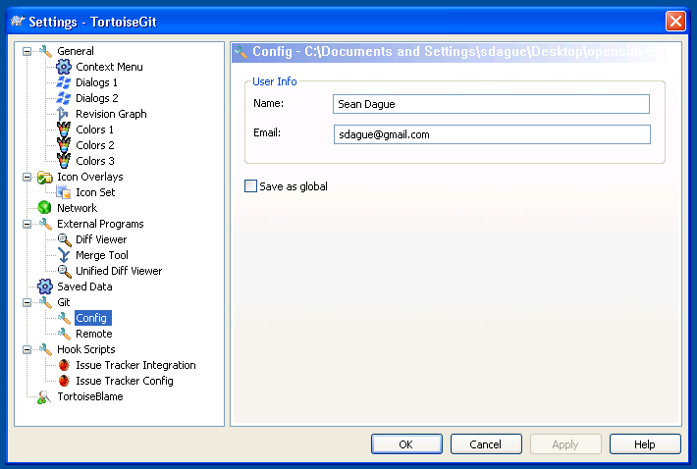697x469 pixels.
Task: Click the Issue Tracker Integration bug icon
Action: [64, 365]
